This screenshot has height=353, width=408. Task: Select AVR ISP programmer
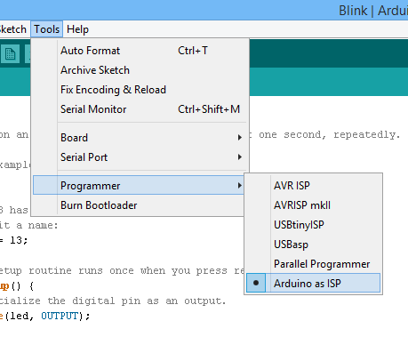pyautogui.click(x=314, y=186)
